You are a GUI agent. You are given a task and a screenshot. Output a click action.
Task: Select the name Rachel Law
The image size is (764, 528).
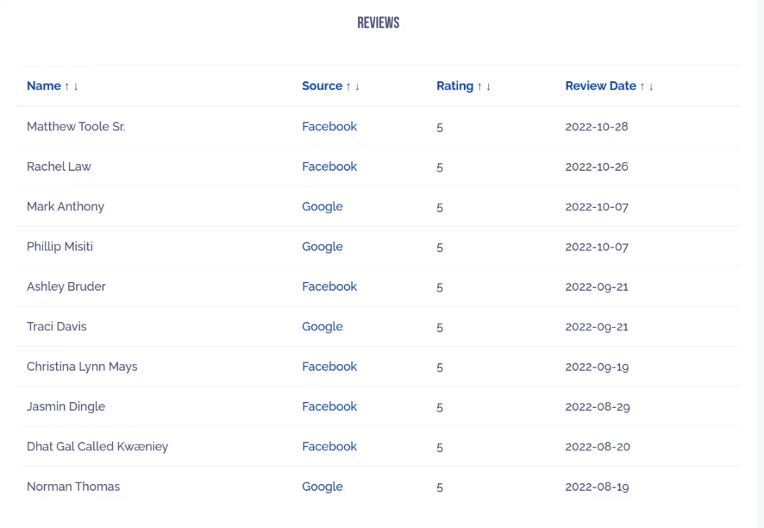[59, 166]
